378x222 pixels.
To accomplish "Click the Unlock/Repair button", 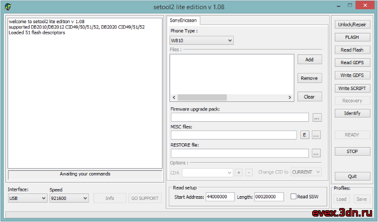I will (x=352, y=25).
